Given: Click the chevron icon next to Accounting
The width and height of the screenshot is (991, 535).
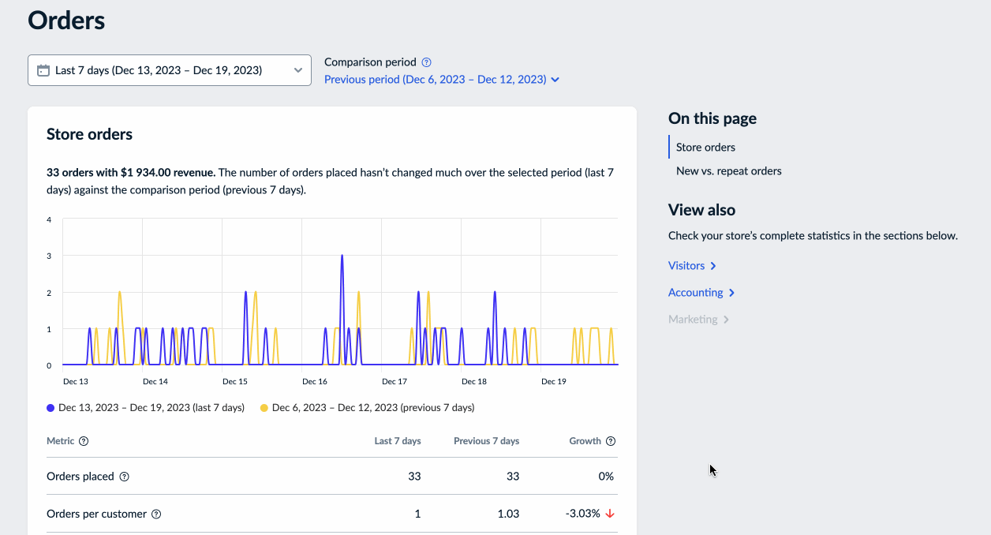Looking at the screenshot, I should tap(731, 292).
